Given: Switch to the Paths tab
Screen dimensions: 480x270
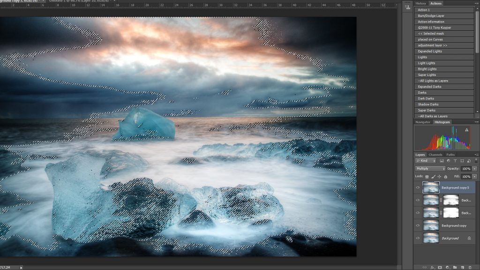Looking at the screenshot, I should [x=450, y=155].
